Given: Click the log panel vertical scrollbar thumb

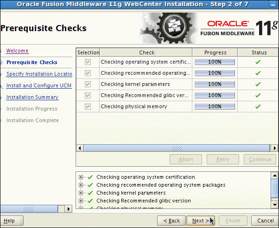Looking at the screenshot, I should click(x=274, y=188).
